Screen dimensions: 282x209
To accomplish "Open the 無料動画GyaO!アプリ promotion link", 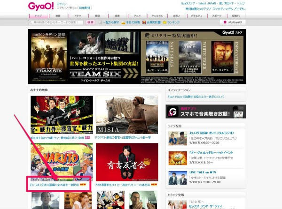I will (x=198, y=9).
